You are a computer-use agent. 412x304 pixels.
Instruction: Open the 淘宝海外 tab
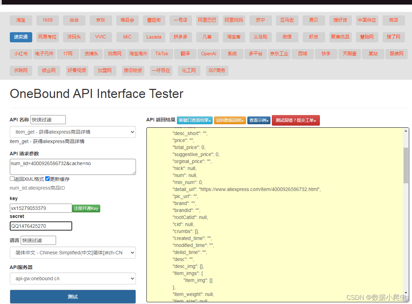click(x=138, y=54)
